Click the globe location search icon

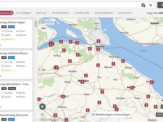[143, 5]
